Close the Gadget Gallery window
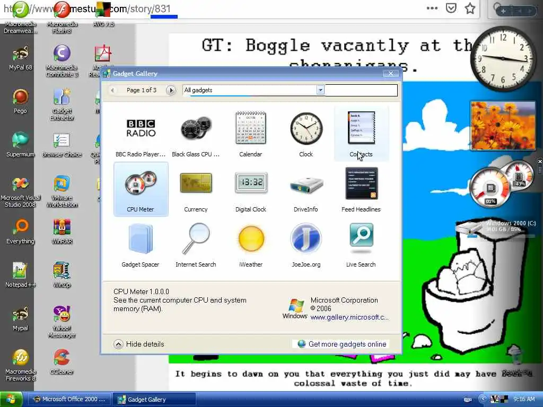543x407 pixels. 391,73
